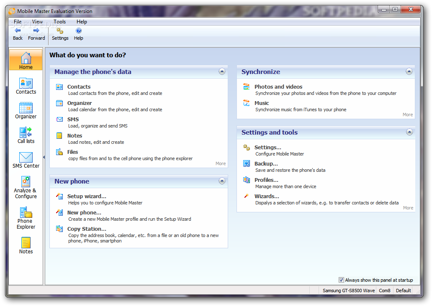
Task: Click the Notes icon in Manage panel
Action: [59, 135]
